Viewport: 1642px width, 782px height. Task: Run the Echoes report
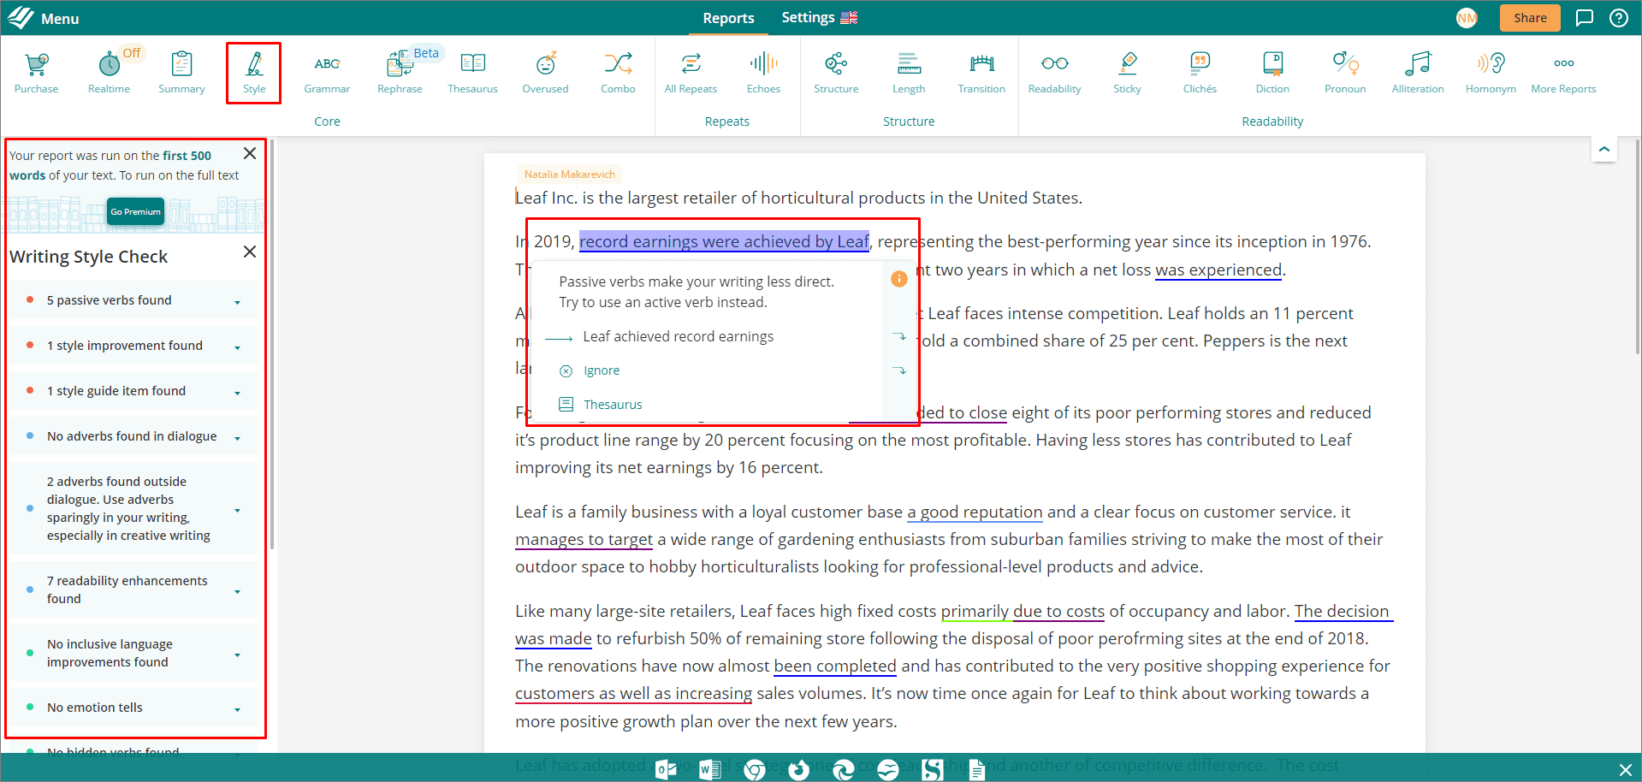(x=762, y=73)
